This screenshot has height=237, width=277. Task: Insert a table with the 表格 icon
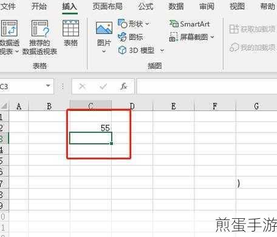pos(70,28)
